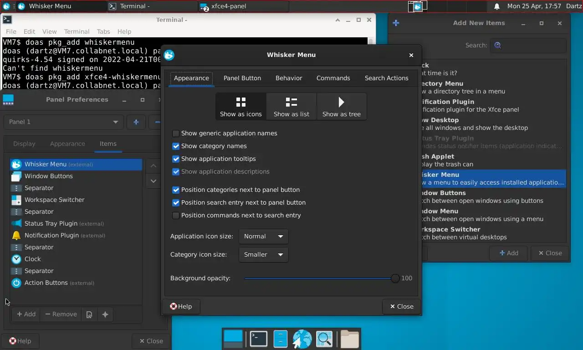Click the Whisker Menu mouse icon in dialog title
The image size is (583, 350).
click(169, 55)
